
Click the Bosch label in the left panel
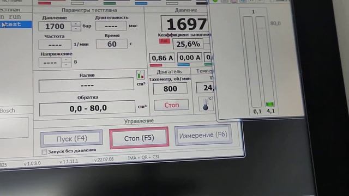(x=7, y=111)
